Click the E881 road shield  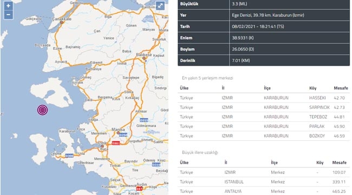[116, 143]
